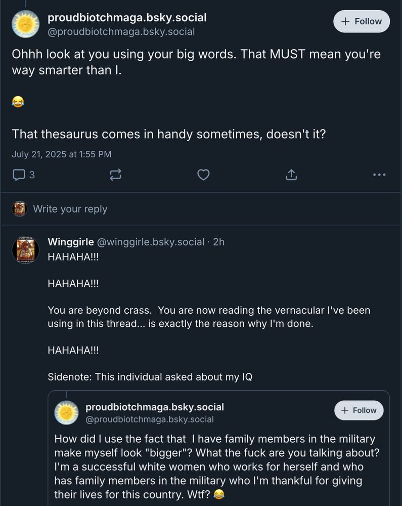Like the post with the heart icon
This screenshot has height=506, width=402.
pyautogui.click(x=203, y=175)
